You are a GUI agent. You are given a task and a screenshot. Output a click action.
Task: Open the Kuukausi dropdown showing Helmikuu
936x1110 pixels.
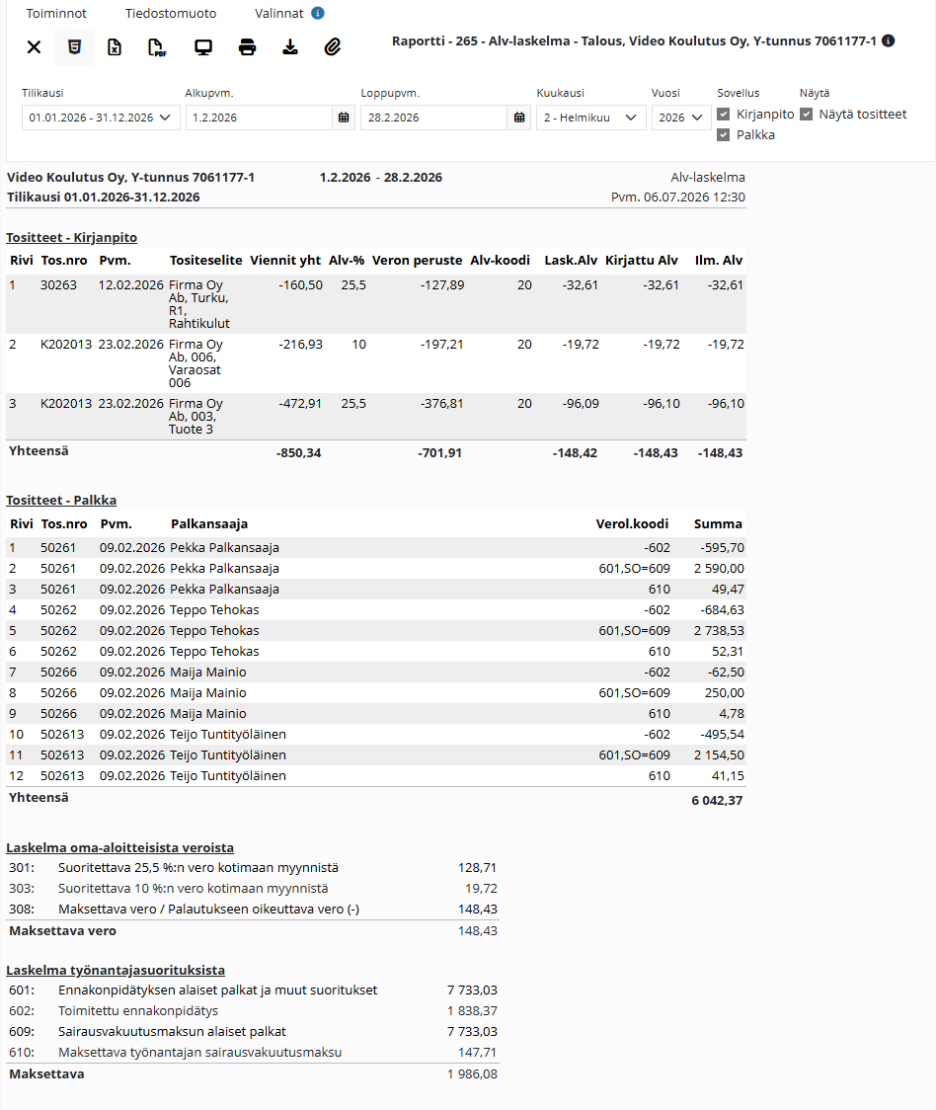pos(590,118)
